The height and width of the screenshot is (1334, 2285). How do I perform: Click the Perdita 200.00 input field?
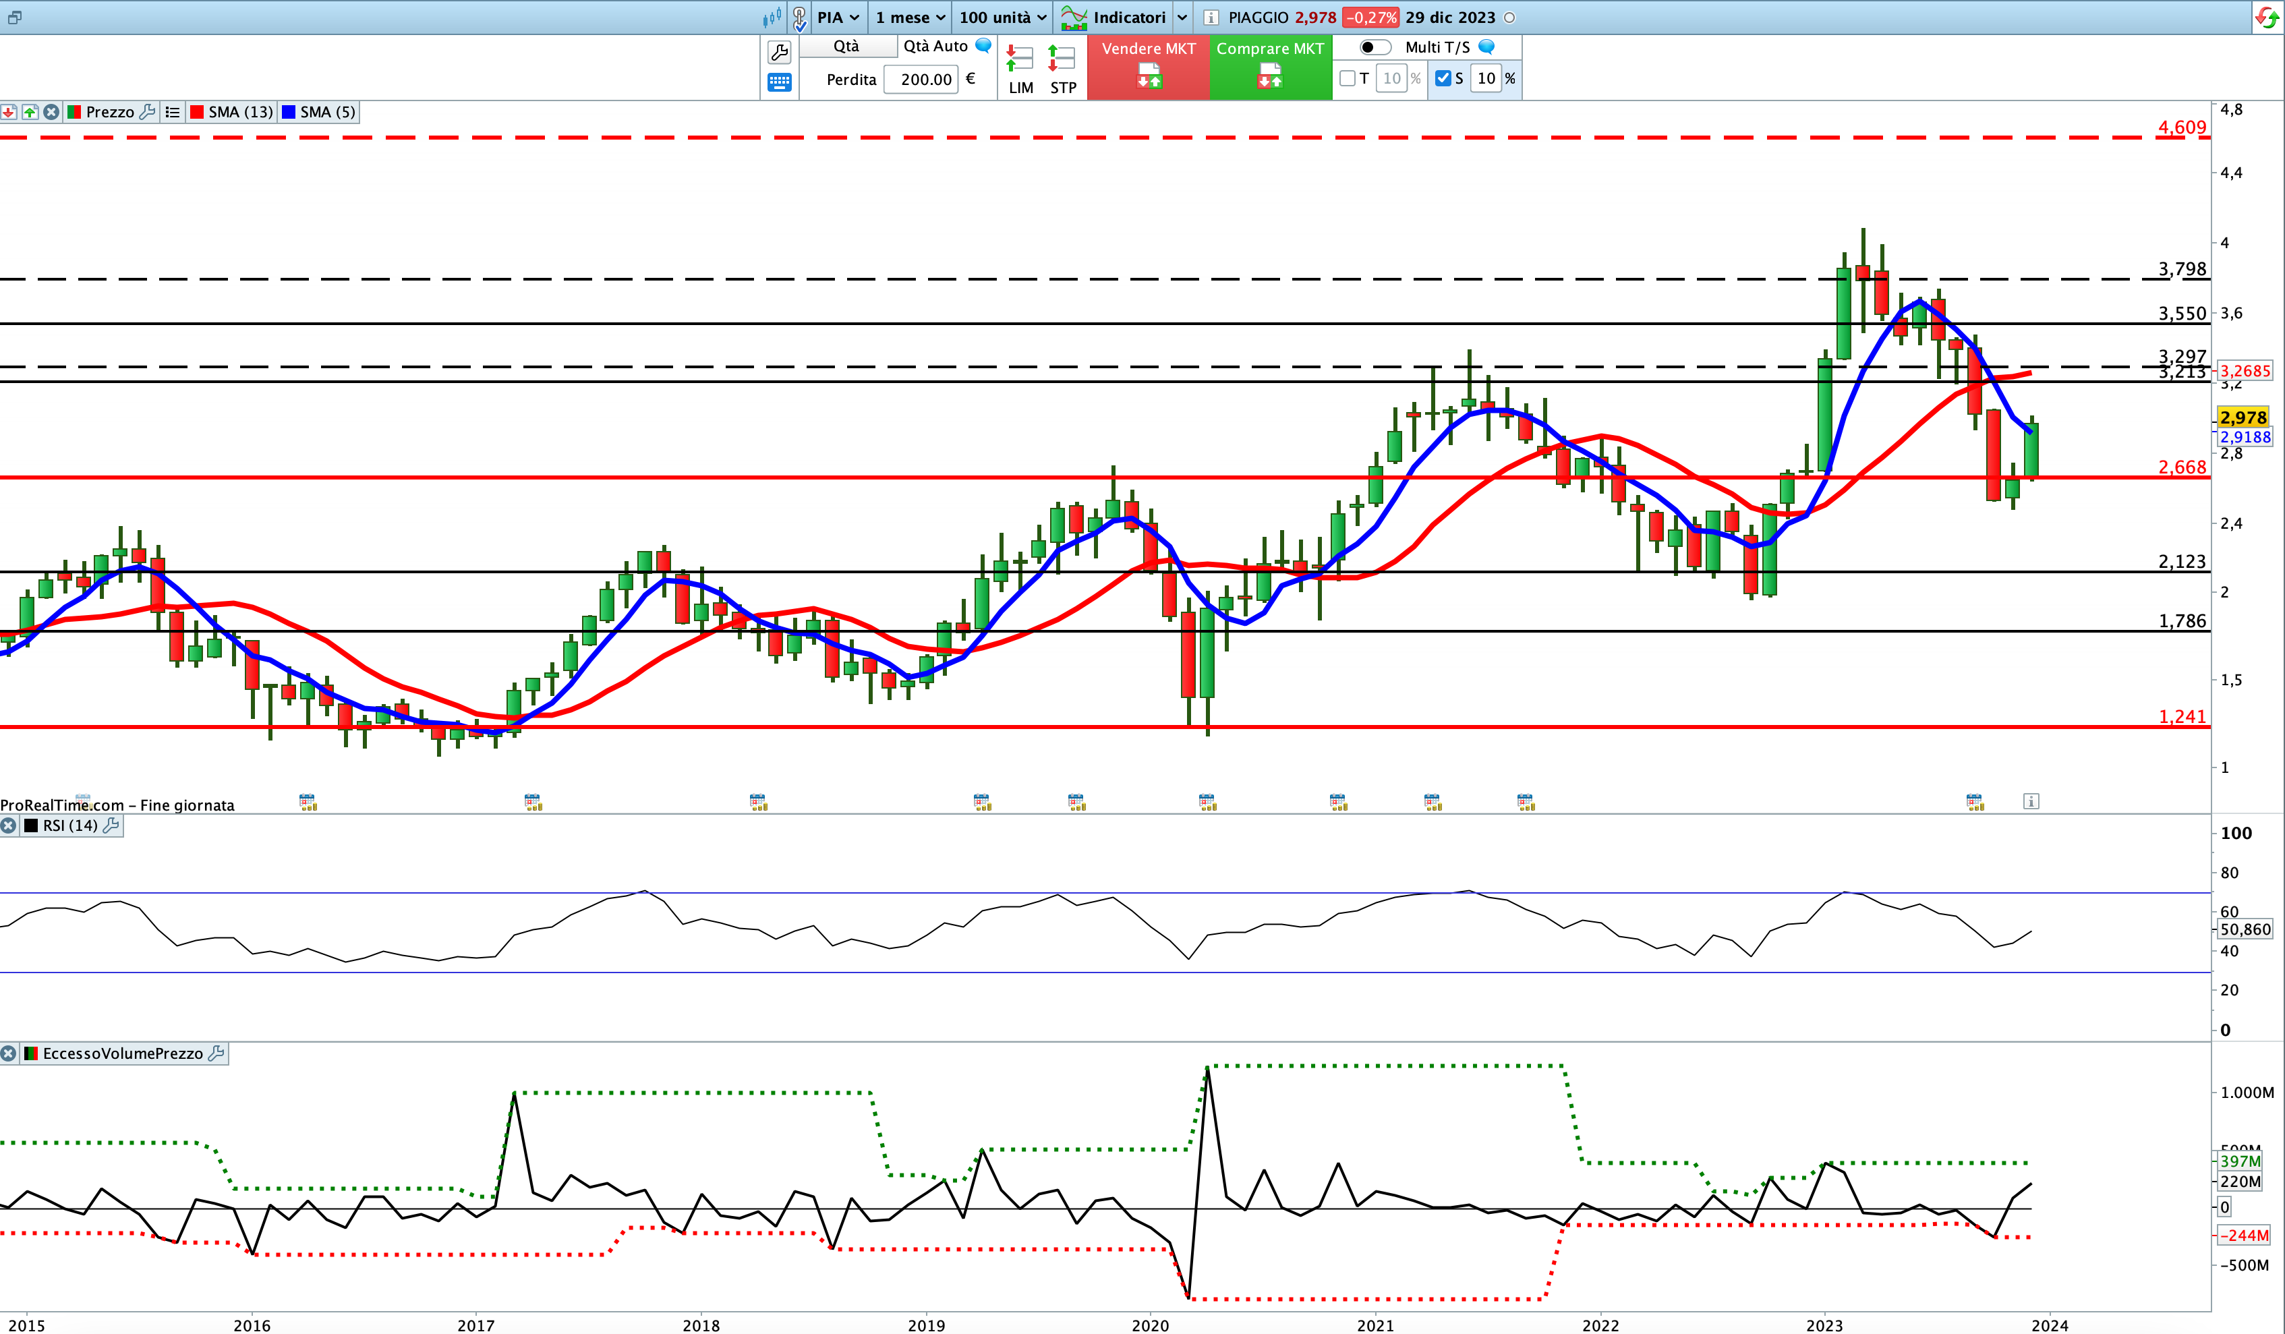tap(922, 79)
